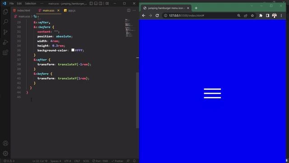Click the translateY(-1rem) code line
Viewport: 289px width, 163px height.
coord(64,64)
